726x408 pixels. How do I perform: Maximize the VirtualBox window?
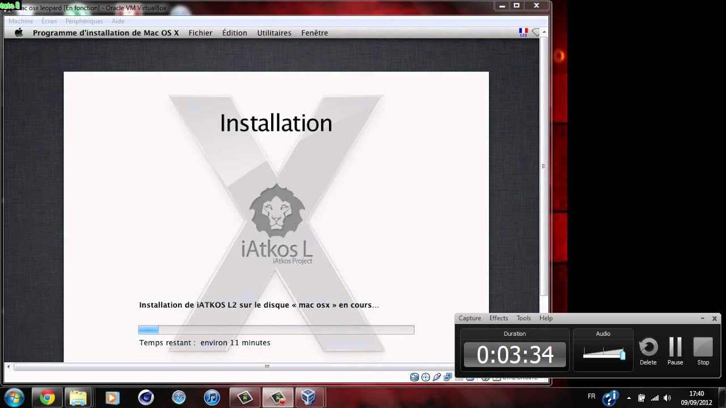[x=517, y=6]
